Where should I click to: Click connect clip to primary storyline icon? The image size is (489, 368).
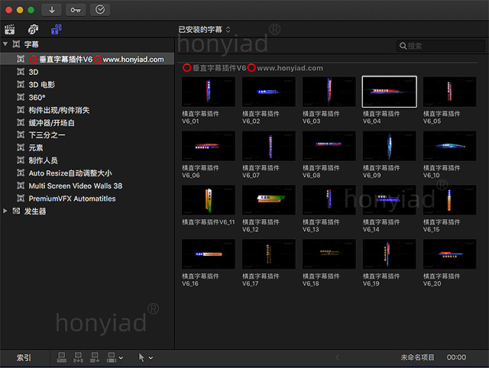(x=61, y=358)
